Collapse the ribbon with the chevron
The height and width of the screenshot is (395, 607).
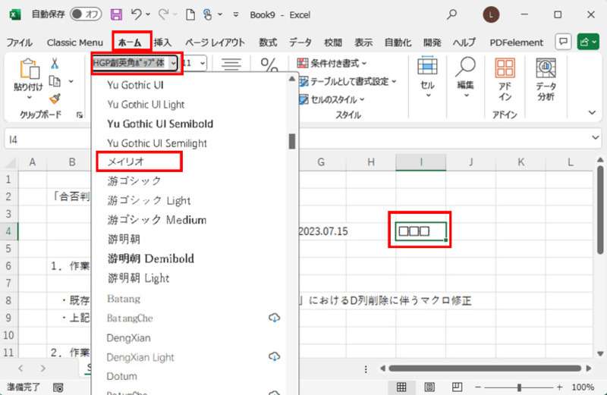tap(592, 112)
